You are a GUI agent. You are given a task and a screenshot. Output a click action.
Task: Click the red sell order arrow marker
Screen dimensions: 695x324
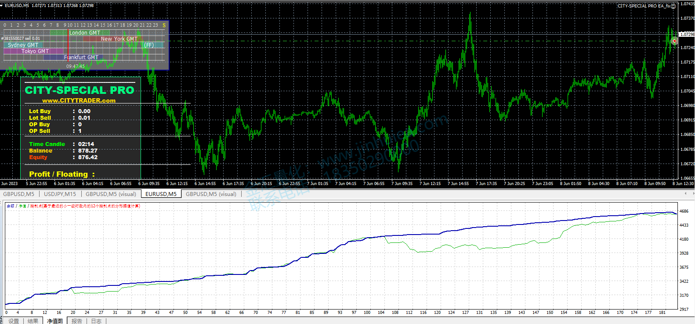674,41
